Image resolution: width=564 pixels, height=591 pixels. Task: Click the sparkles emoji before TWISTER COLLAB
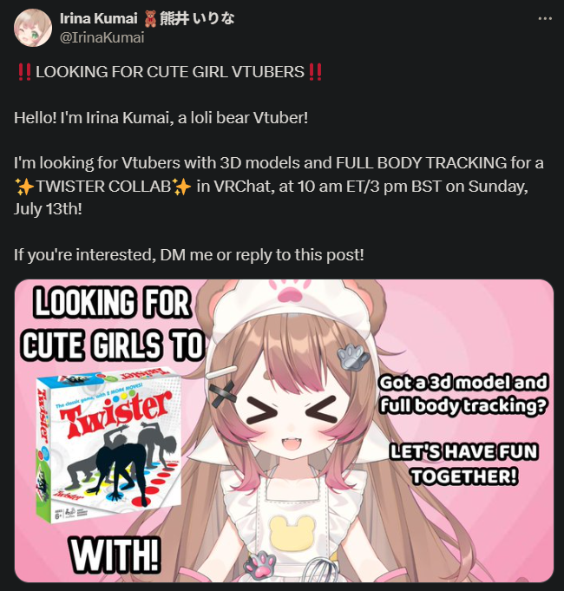pos(24,187)
